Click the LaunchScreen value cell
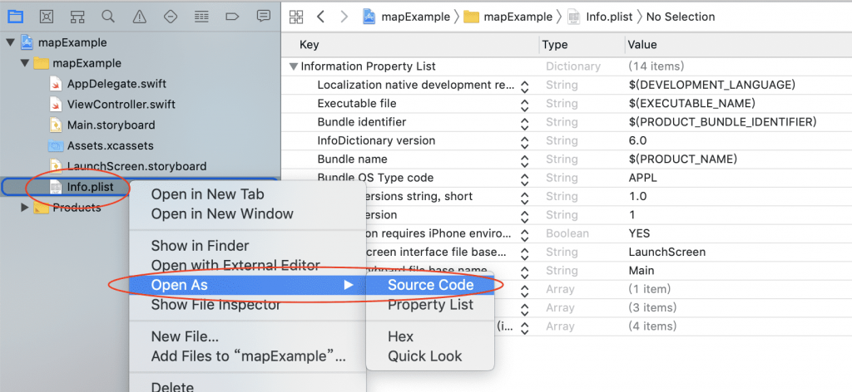The image size is (852, 392). 666,252
